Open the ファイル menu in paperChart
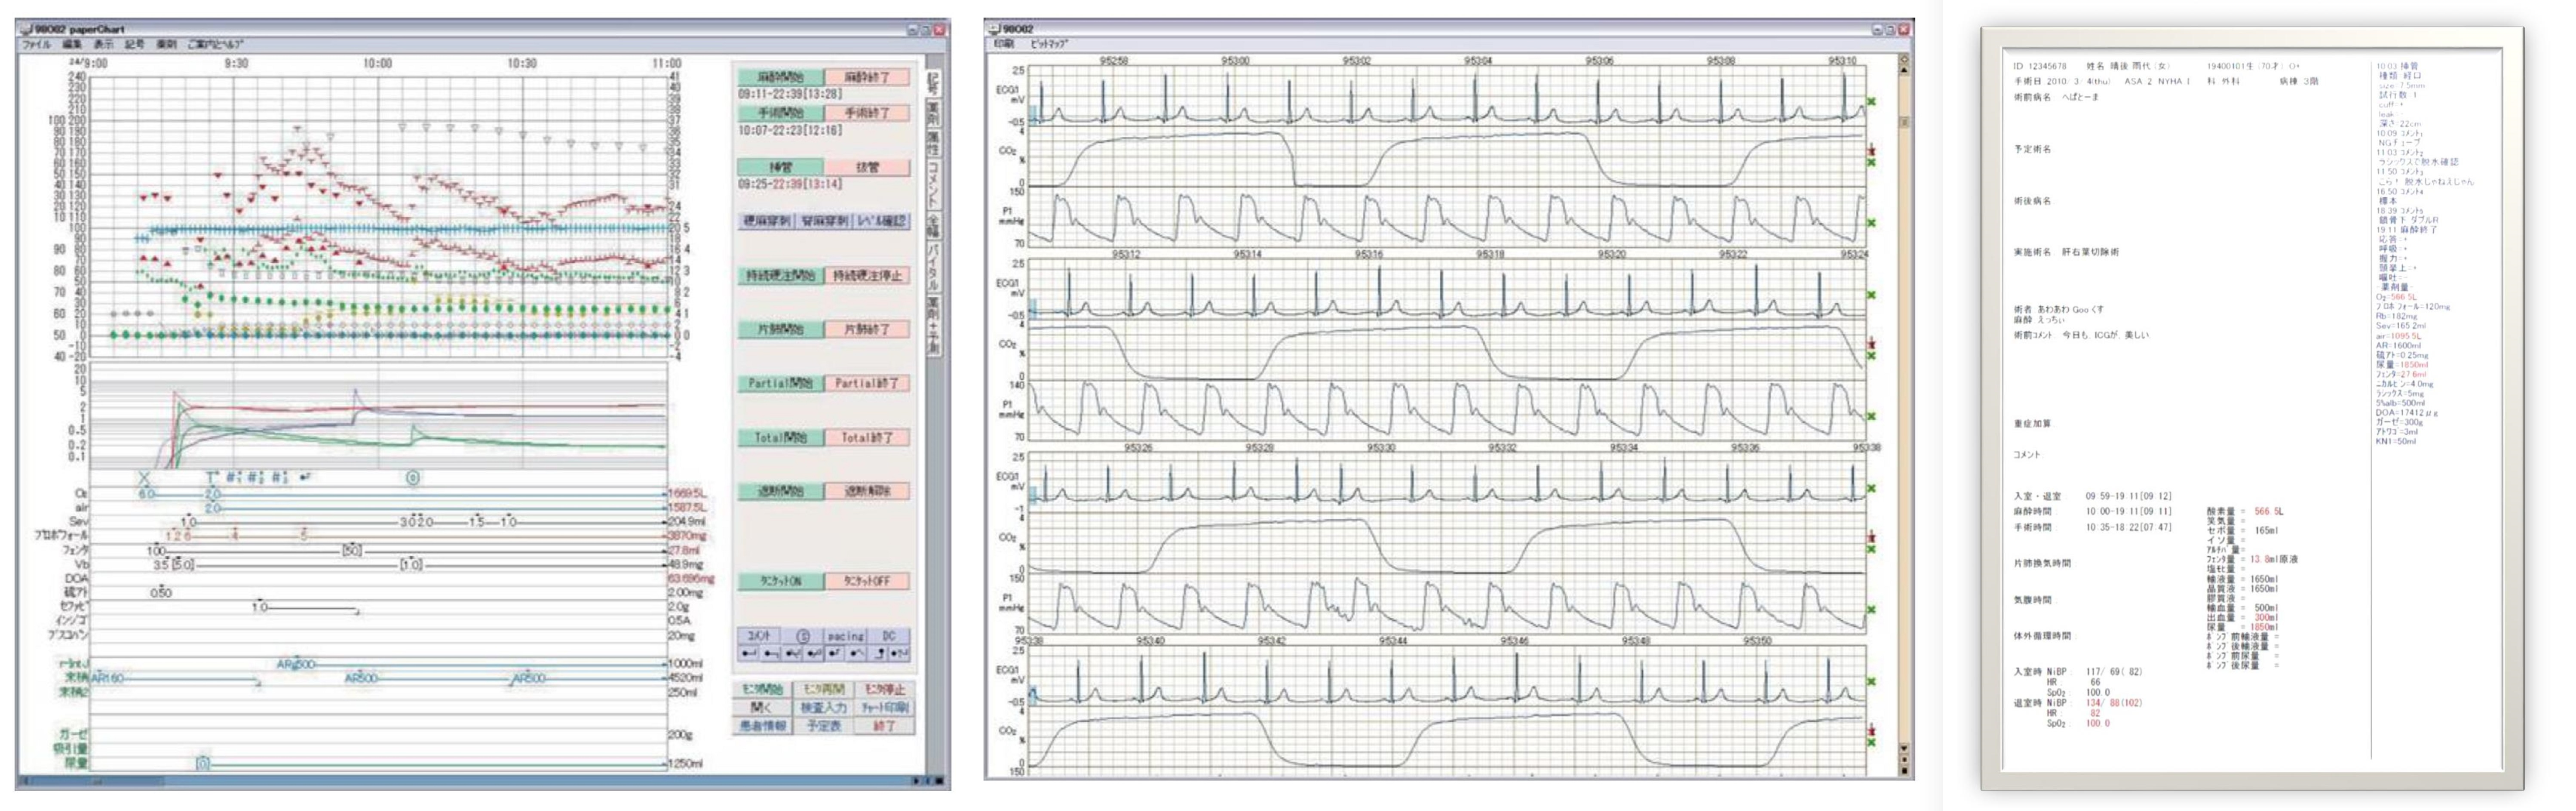The width and height of the screenshot is (2576, 811). (36, 45)
